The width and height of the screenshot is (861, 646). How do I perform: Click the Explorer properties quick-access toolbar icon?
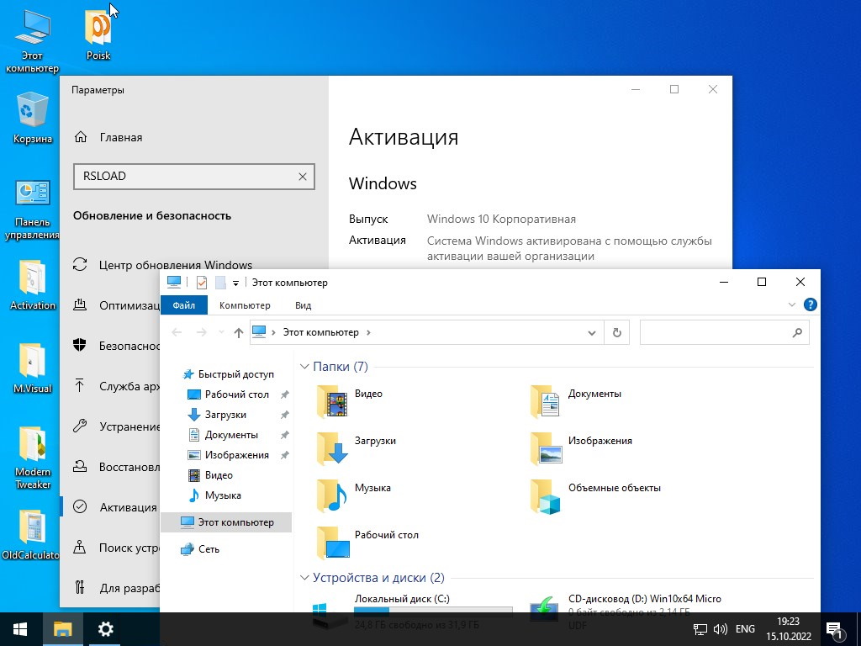click(x=202, y=283)
